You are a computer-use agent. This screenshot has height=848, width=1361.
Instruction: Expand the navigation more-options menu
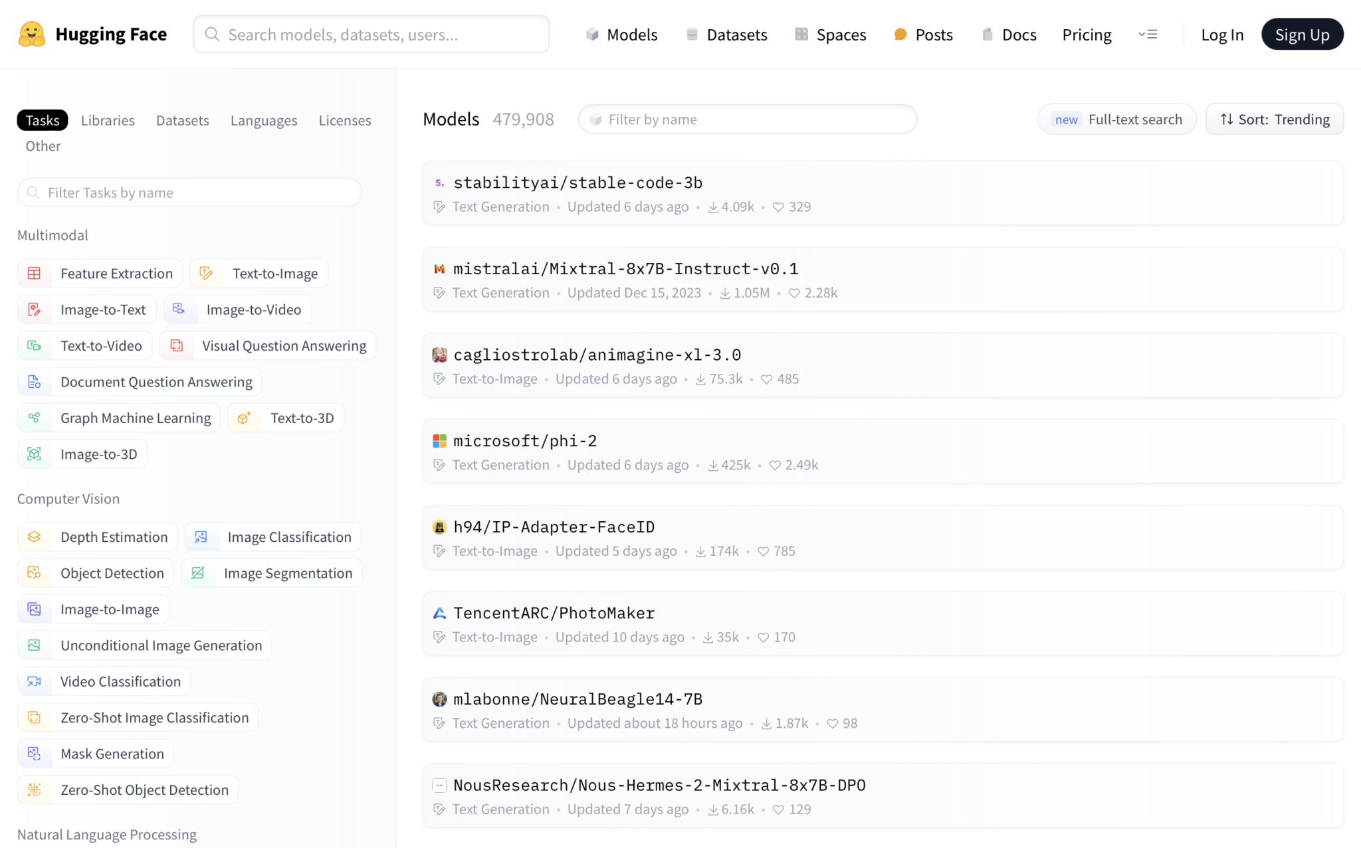click(x=1148, y=35)
